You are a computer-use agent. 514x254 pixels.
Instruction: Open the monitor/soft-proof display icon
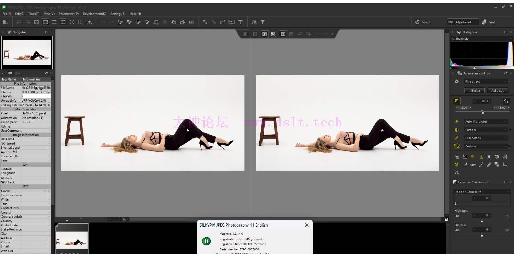coord(232,22)
